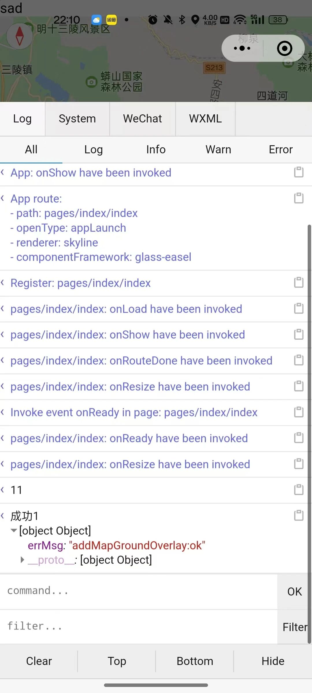
Task: Switch to the System tab
Action: pyautogui.click(x=77, y=119)
